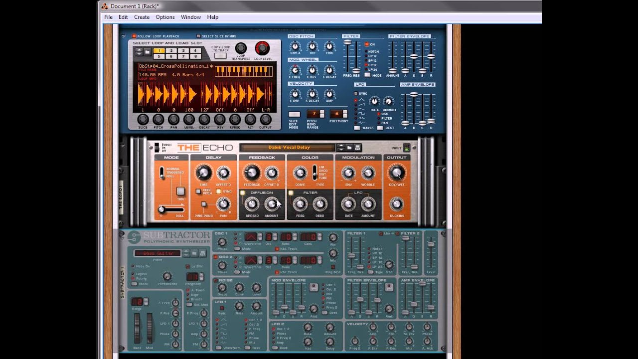Click the Loop Transpose knob

241,48
